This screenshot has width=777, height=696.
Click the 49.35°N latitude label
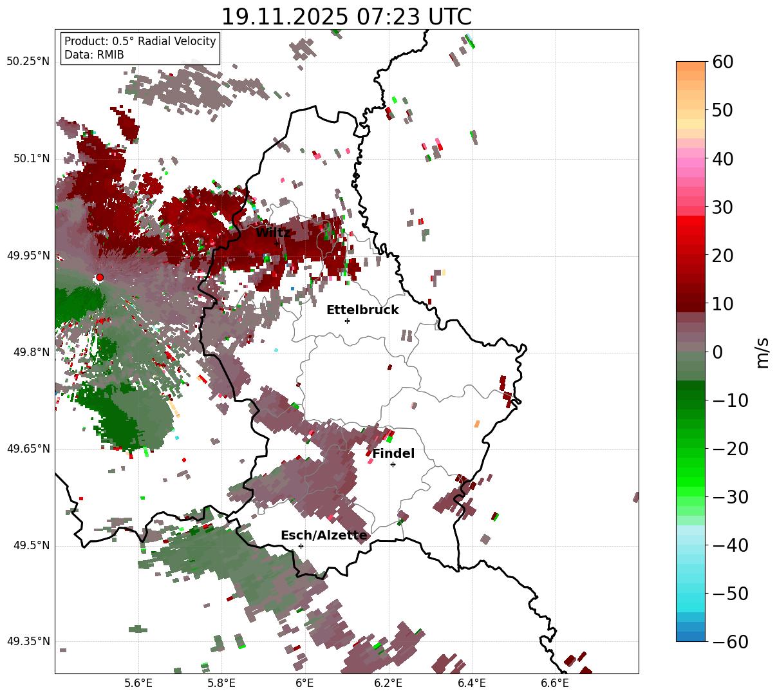28,641
